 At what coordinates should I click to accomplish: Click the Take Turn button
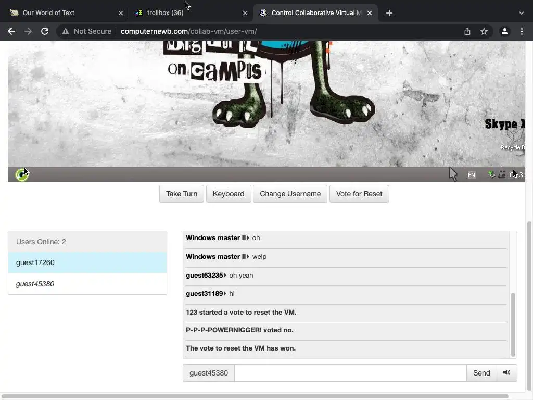coord(182,194)
